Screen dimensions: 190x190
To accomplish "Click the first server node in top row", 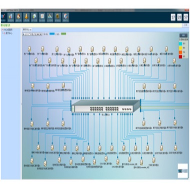I will tap(29, 49).
